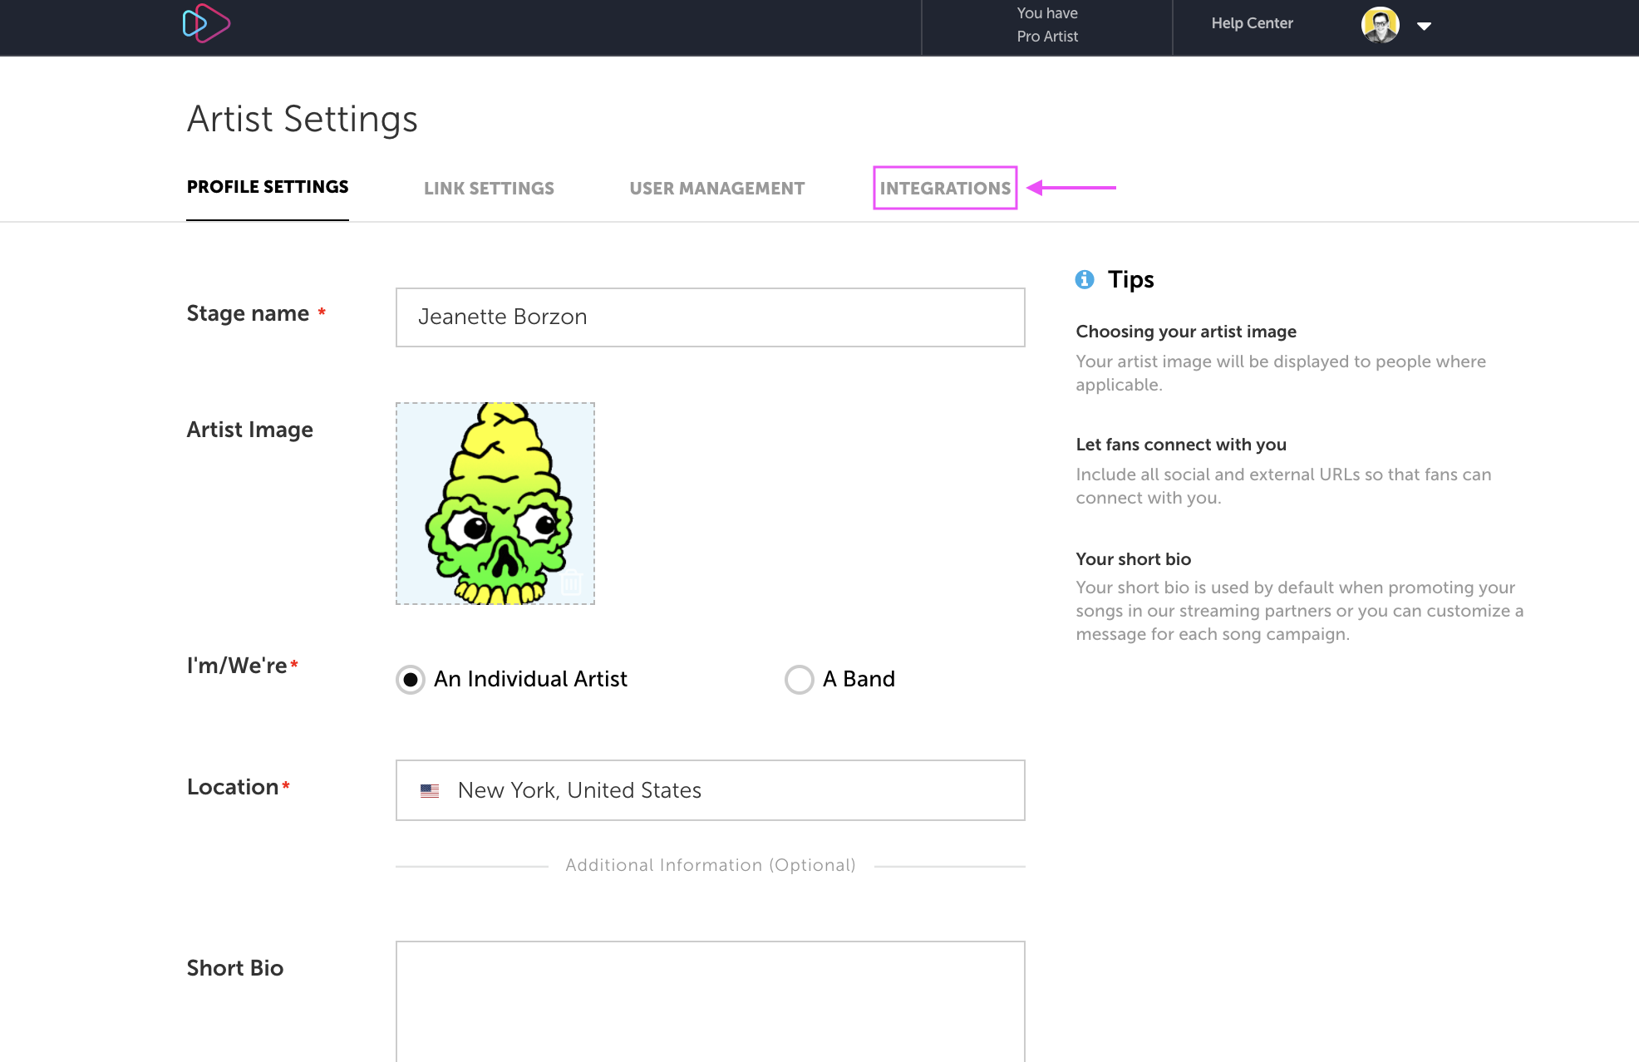The image size is (1639, 1062).
Task: Click 'Let fans connect with you' heading
Action: (x=1181, y=445)
